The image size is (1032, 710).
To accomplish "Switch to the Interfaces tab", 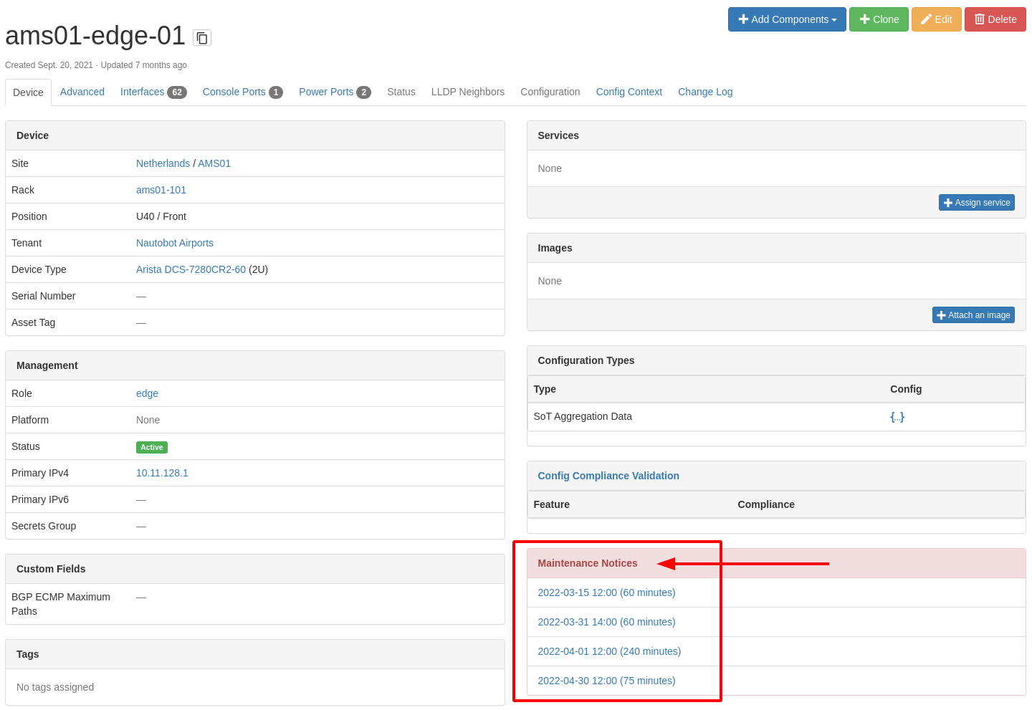I will click(143, 92).
